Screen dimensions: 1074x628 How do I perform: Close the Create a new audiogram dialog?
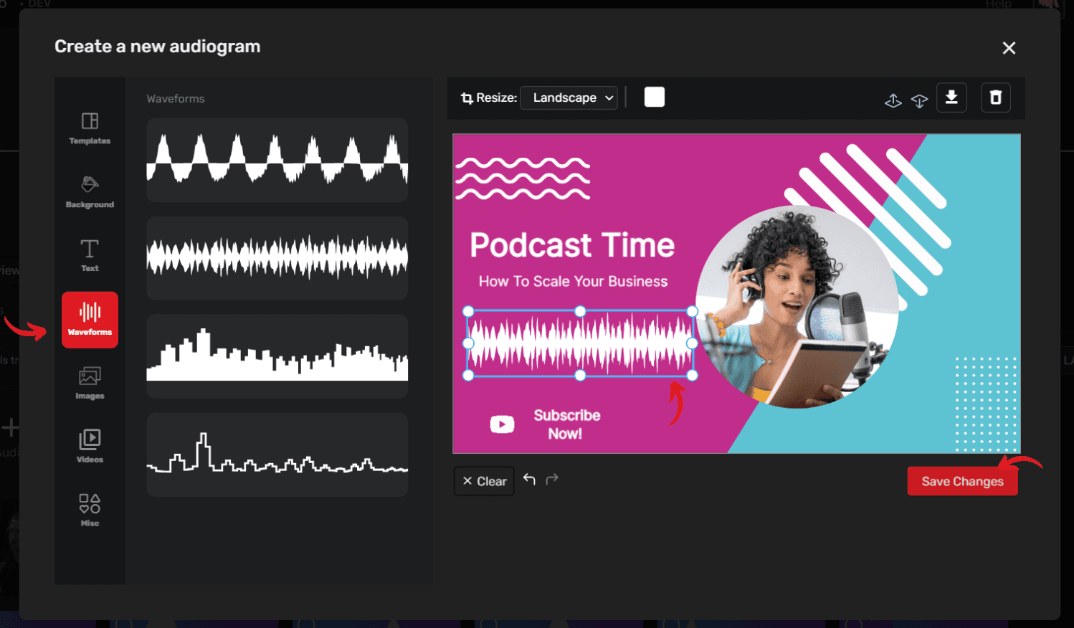(x=1009, y=47)
